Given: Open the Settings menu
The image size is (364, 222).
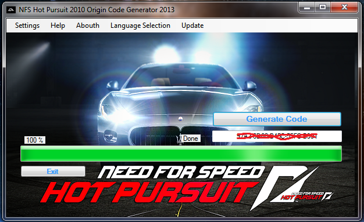Looking at the screenshot, I should pyautogui.click(x=27, y=26).
